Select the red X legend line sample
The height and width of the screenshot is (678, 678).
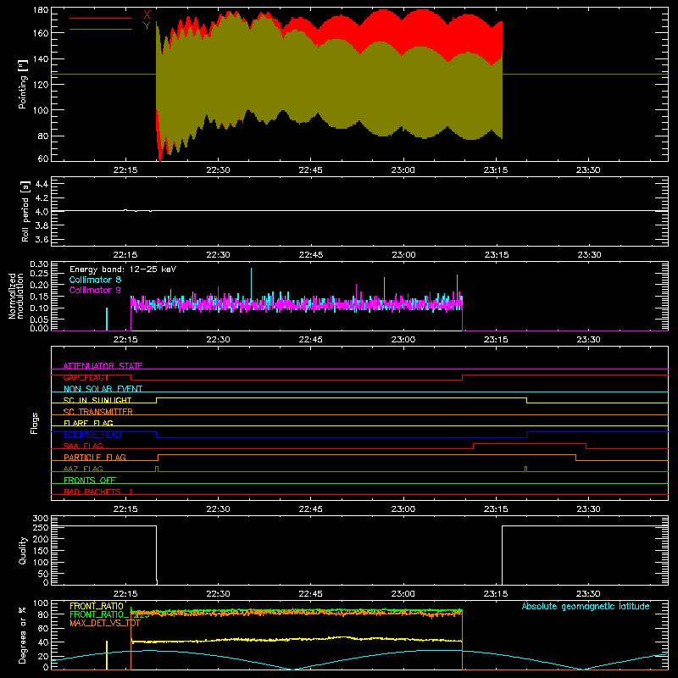101,18
